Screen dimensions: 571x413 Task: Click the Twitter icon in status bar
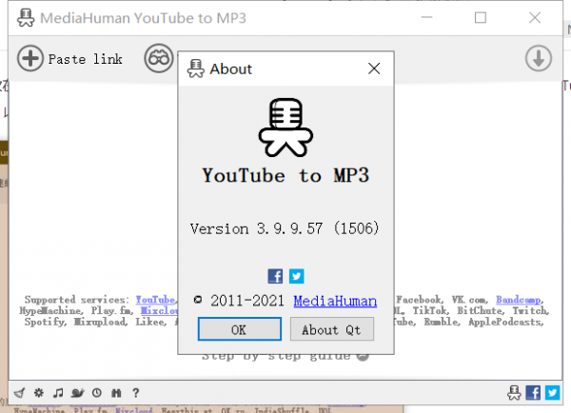(x=552, y=393)
